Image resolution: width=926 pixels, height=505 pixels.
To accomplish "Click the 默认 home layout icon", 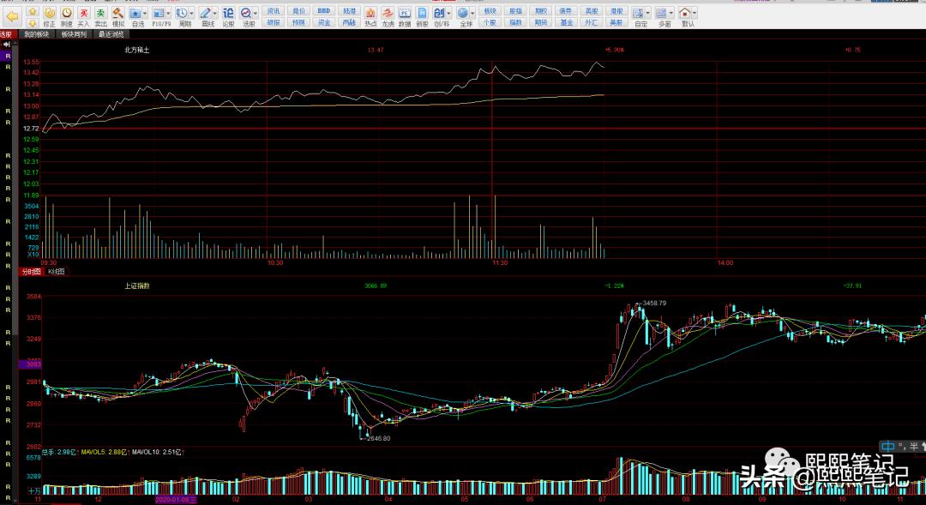I will [685, 16].
